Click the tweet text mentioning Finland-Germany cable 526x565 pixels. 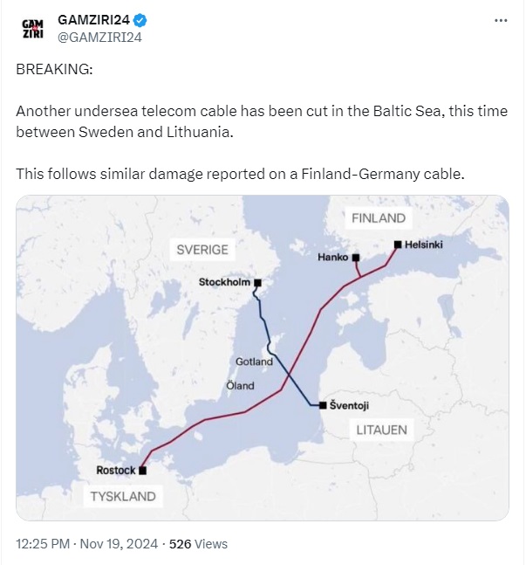pos(240,174)
